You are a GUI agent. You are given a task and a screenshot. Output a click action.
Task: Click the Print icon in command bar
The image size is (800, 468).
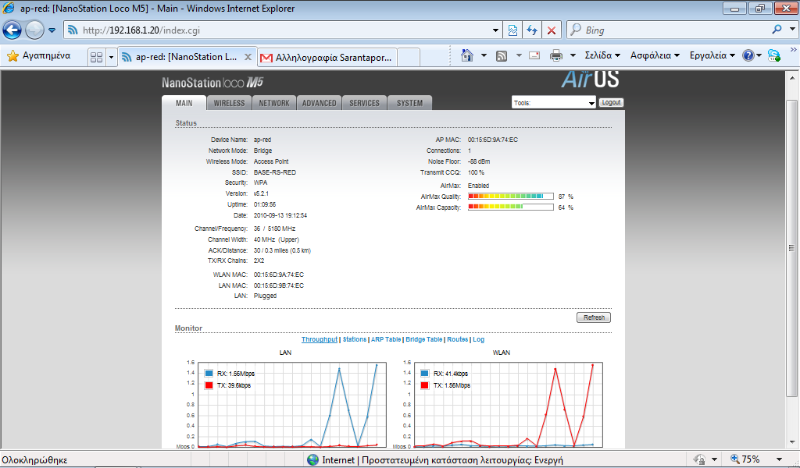pos(556,55)
